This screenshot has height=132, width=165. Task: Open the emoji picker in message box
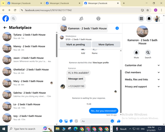(112, 121)
